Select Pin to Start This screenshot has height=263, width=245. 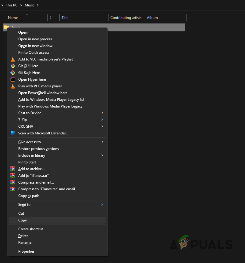57,162
